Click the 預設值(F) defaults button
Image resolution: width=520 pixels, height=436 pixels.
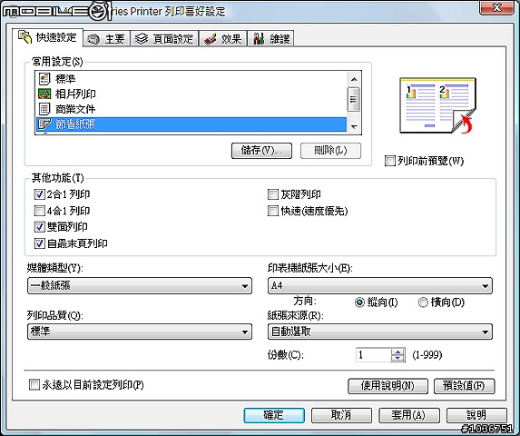pyautogui.click(x=465, y=386)
